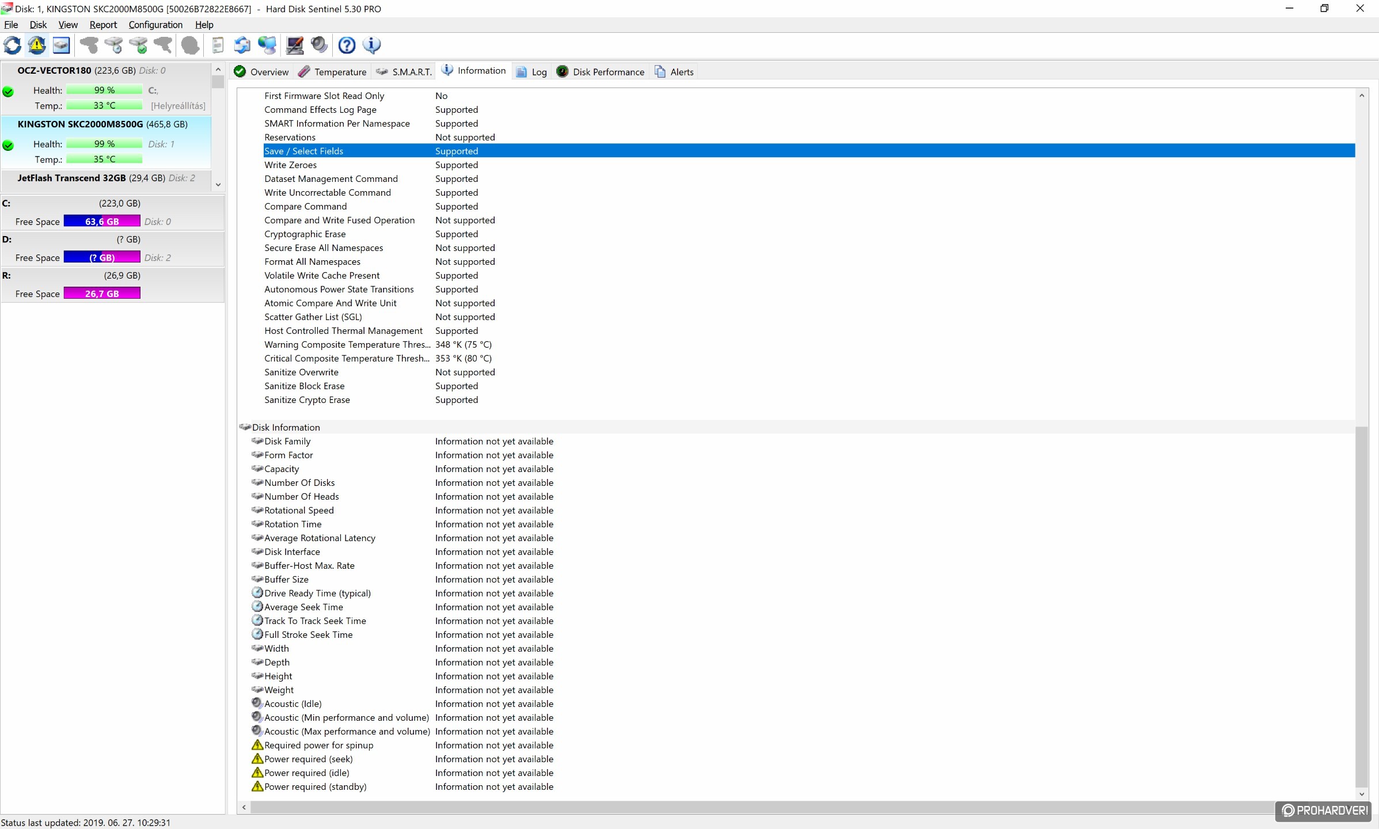Select the R: (26,9 GB) partition header

112,275
